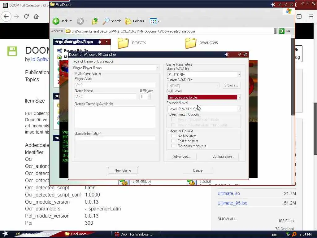Viewport: 317px width, 238px height.
Task: Open the address bar history dropdown
Action: click(x=275, y=31)
